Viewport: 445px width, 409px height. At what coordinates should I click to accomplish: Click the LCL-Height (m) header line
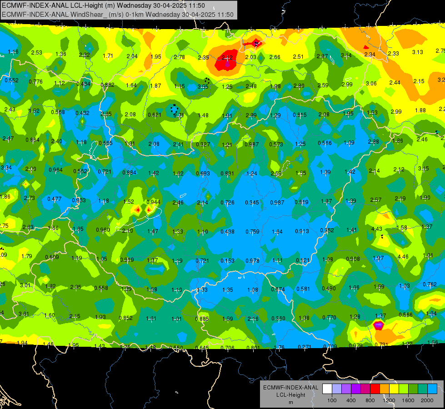point(103,5)
